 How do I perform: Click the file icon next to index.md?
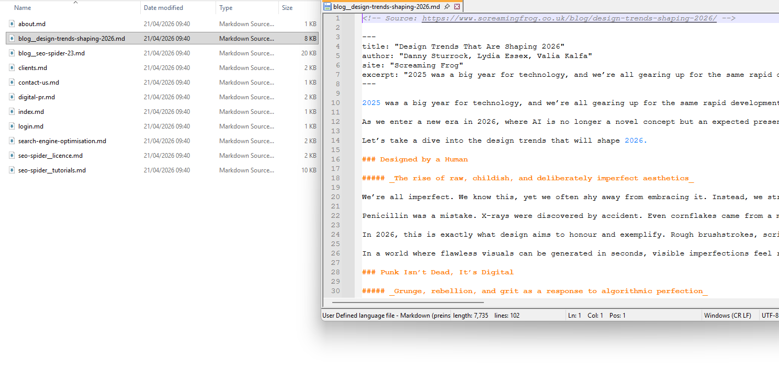pyautogui.click(x=12, y=112)
